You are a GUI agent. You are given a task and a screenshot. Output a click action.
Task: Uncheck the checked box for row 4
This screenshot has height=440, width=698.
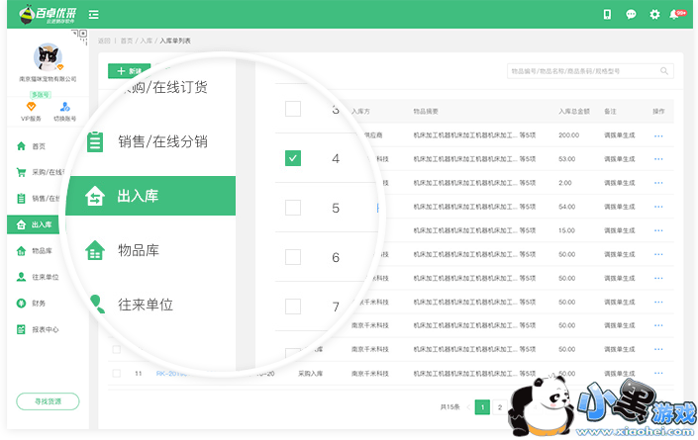(293, 158)
